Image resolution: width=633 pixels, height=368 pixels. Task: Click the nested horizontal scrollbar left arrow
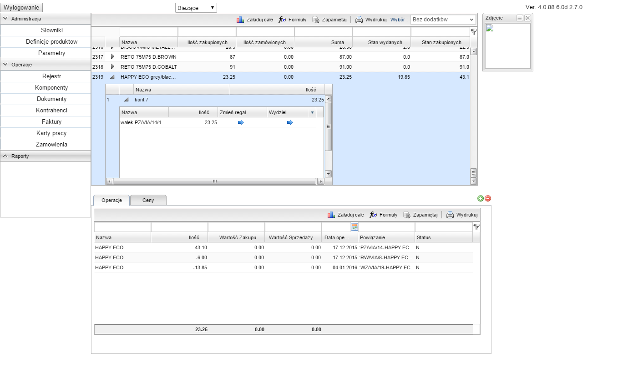tap(109, 181)
